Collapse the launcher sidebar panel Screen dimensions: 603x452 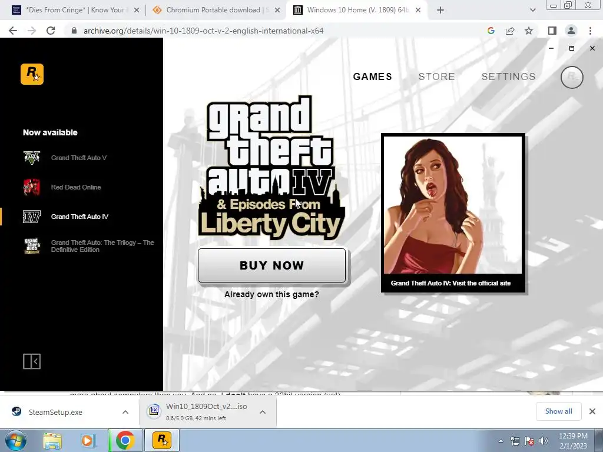pos(32,361)
